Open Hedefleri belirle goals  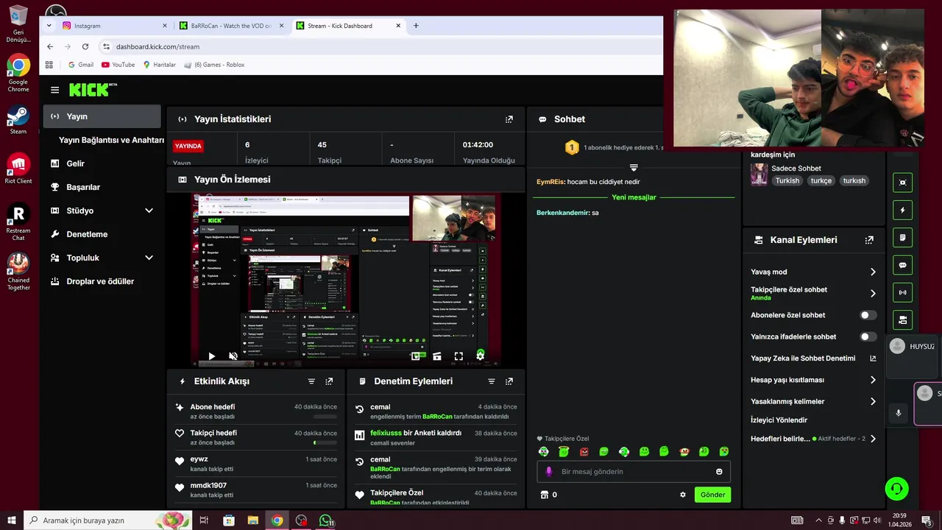(813, 439)
